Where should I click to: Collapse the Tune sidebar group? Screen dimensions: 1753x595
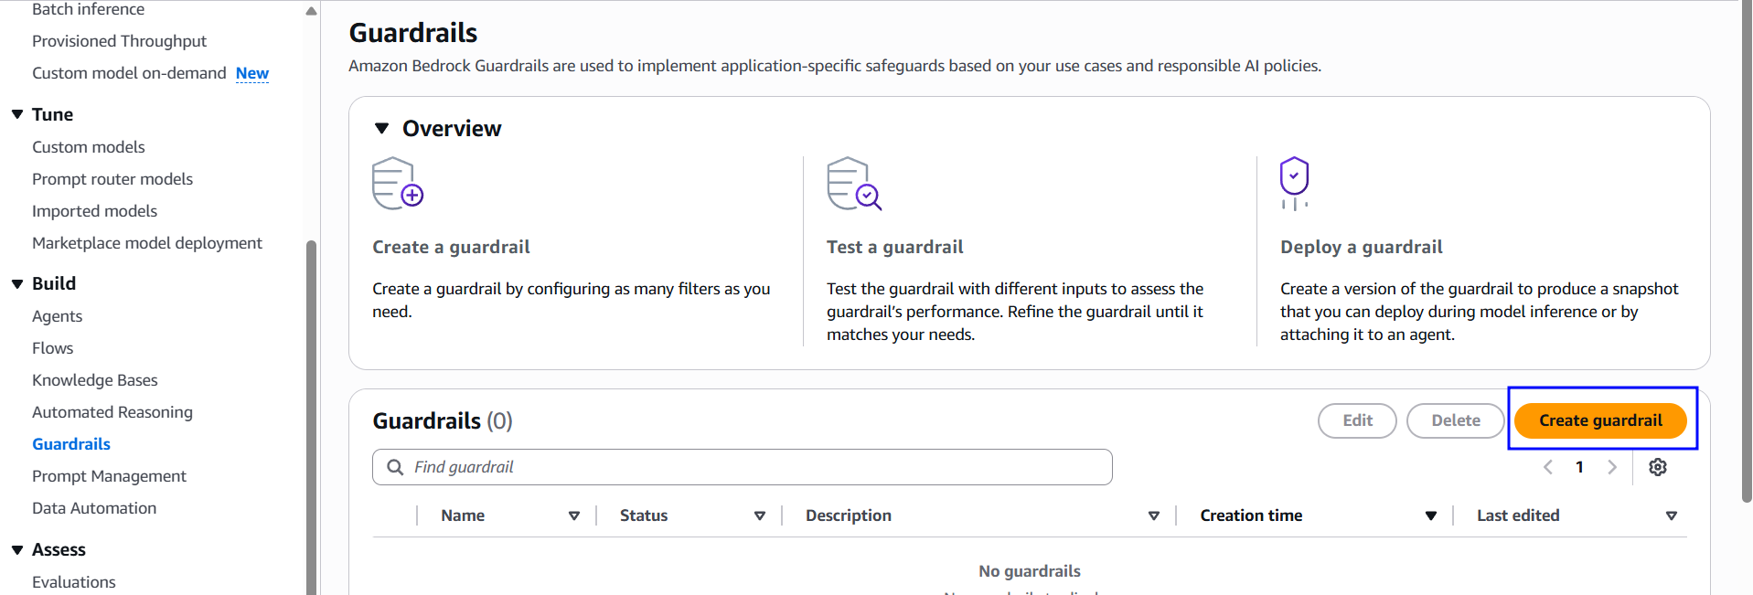pyautogui.click(x=17, y=114)
